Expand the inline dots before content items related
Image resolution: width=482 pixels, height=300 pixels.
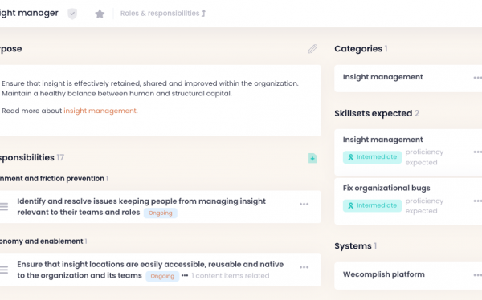click(x=185, y=275)
